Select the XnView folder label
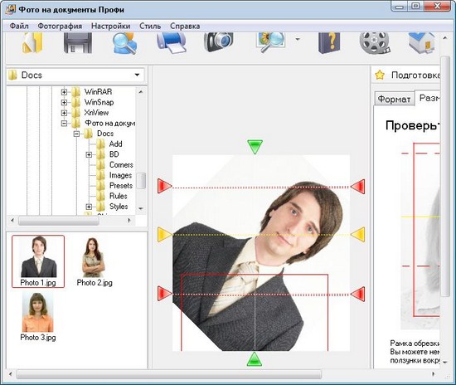456x385 pixels. [x=96, y=113]
